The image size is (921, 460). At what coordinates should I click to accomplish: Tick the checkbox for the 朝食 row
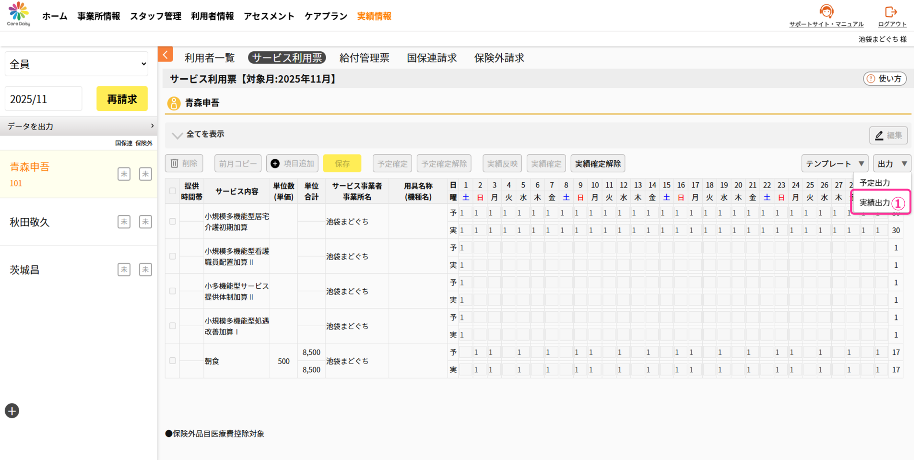173,361
